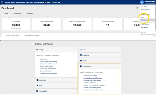Click the CRM people icon

(x=81, y=50)
